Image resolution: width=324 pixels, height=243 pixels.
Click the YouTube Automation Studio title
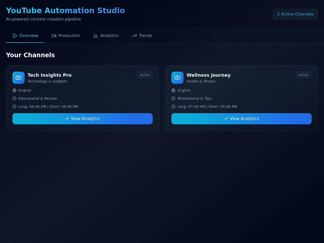(x=65, y=10)
